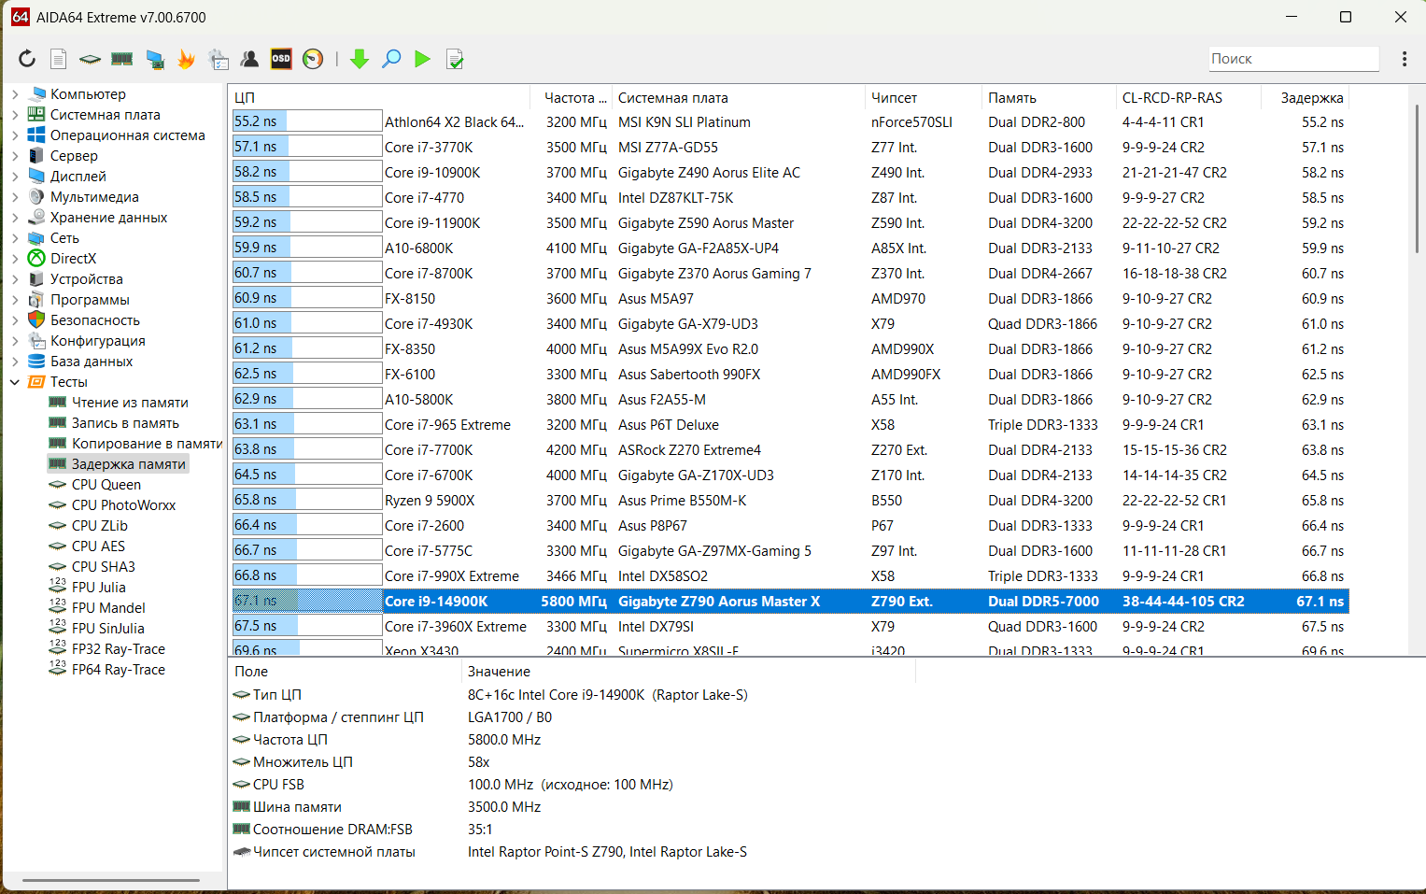Click the green download arrow icon
1426x894 pixels.
tap(360, 59)
